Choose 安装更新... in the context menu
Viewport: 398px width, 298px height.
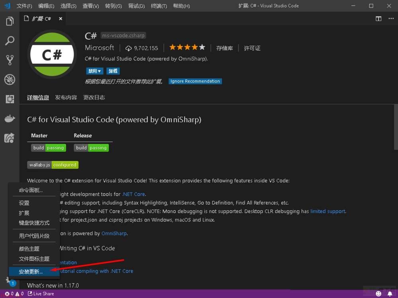tap(34, 272)
